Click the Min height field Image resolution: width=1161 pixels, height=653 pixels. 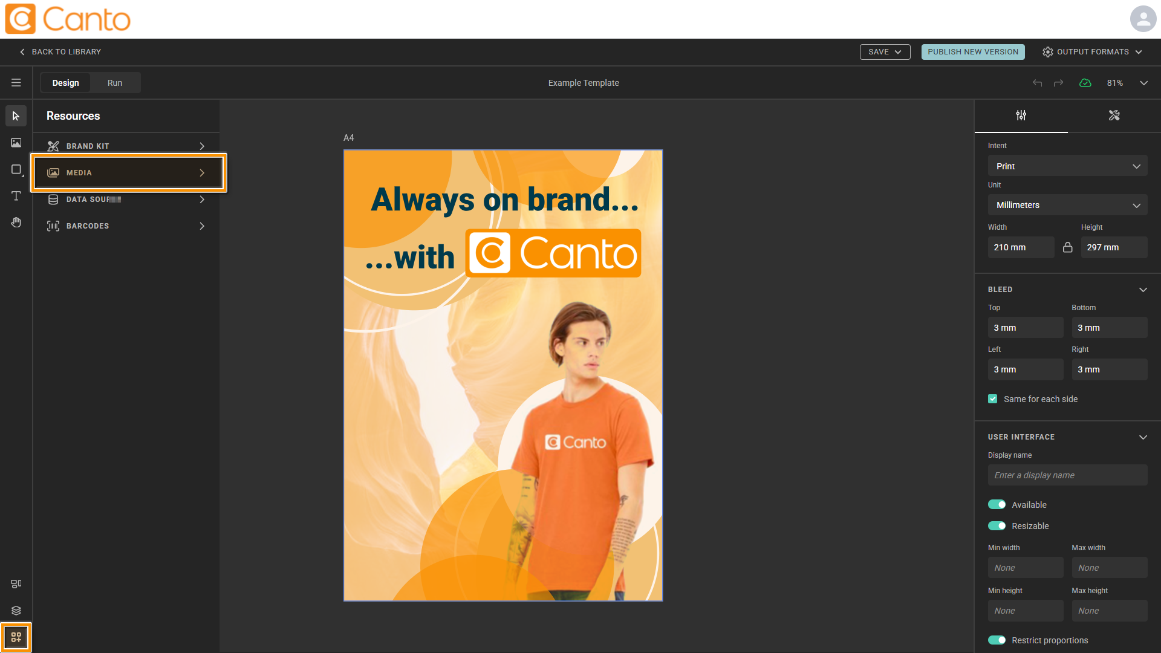pos(1026,611)
